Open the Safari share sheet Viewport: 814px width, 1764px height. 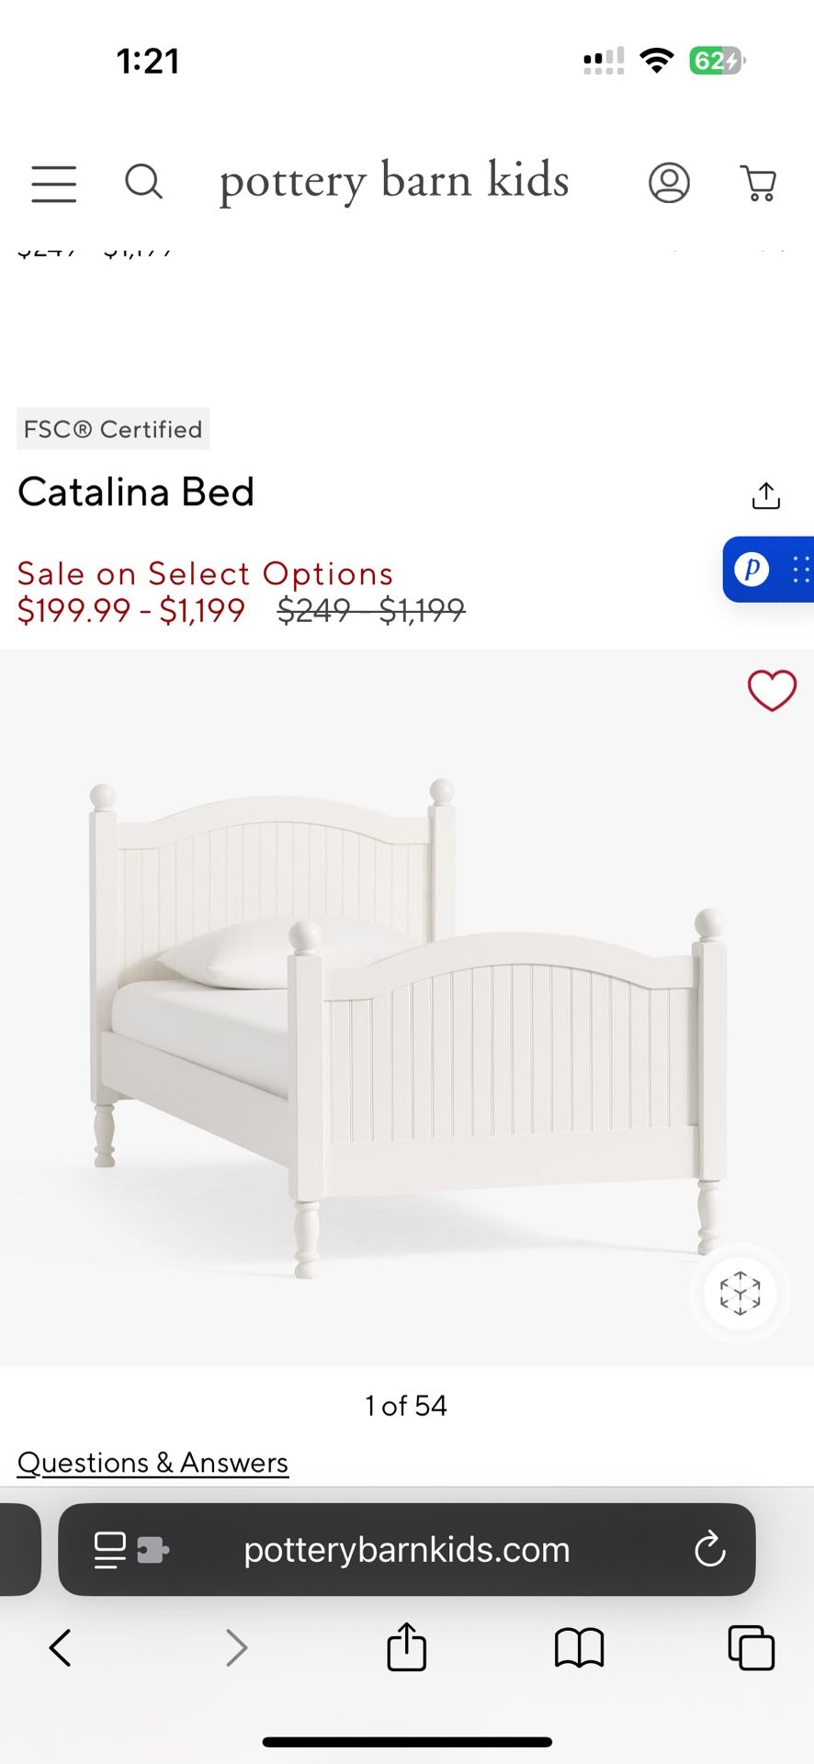coord(406,1646)
